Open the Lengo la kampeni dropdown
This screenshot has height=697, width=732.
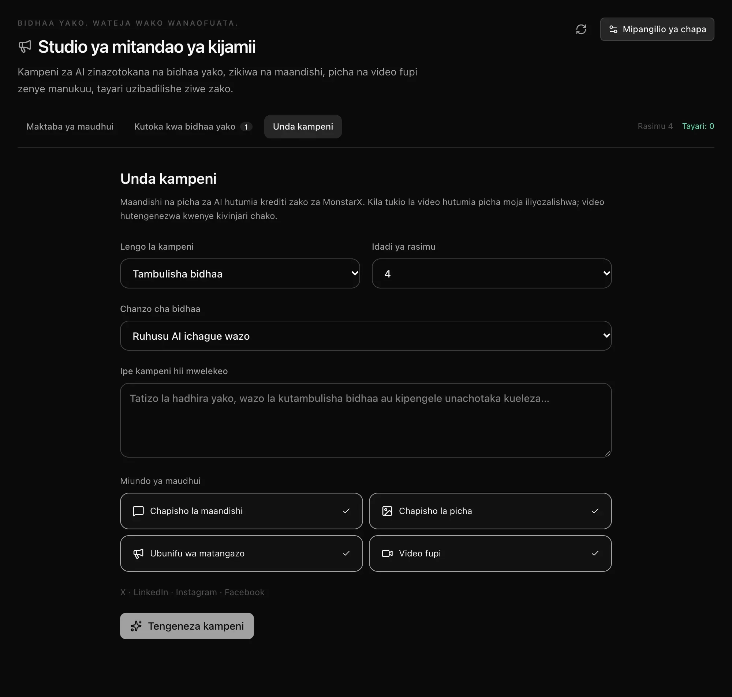point(240,273)
